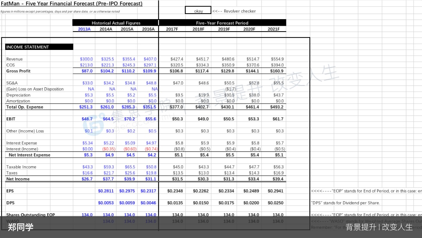Select the 'okay' revolver checker cell
The height and width of the screenshot is (238, 422).
(x=198, y=10)
